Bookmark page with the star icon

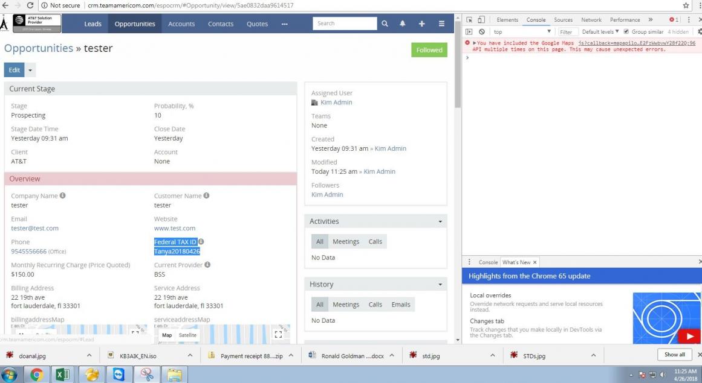[x=686, y=5]
